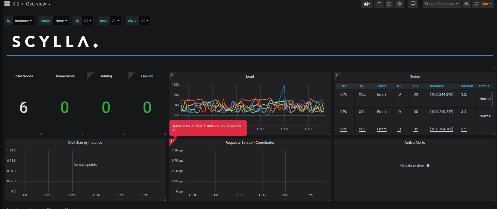This screenshot has width=497, height=209.
Task: Open the Overview dashboard picker dropdown
Action: pos(38,4)
